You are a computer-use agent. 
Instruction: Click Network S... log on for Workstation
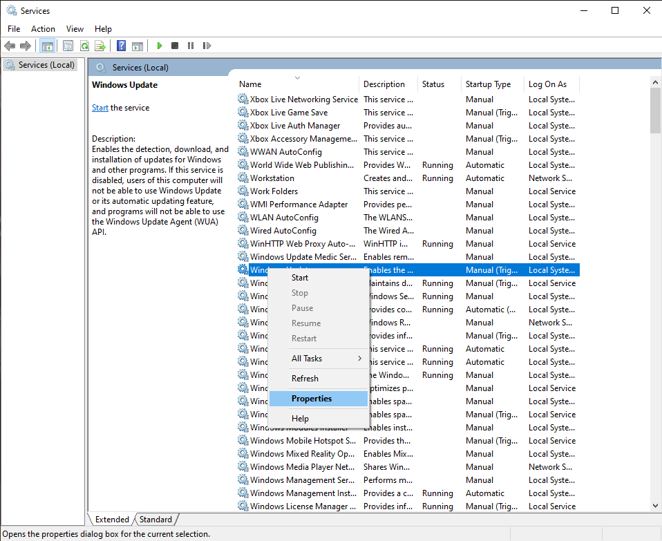click(x=550, y=178)
